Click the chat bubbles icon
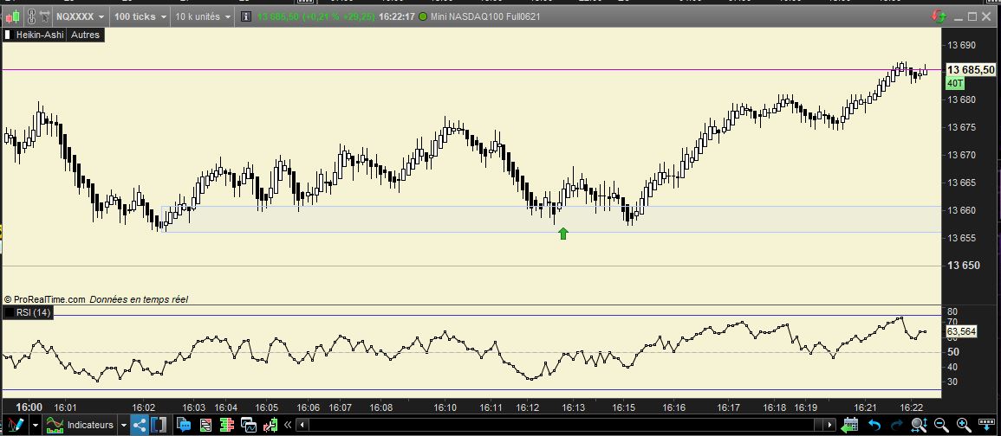Image resolution: width=1001 pixels, height=436 pixels. (184, 425)
